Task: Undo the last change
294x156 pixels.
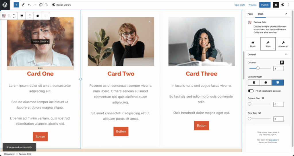Action: coord(29,5)
